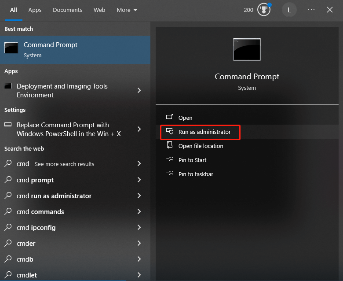Expand the cmdlet suggestion chevron
The image size is (343, 281).
click(x=139, y=275)
